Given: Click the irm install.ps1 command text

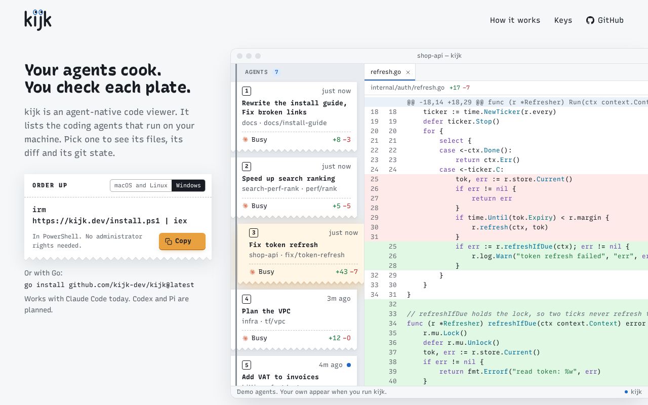Looking at the screenshot, I should tap(110, 215).
